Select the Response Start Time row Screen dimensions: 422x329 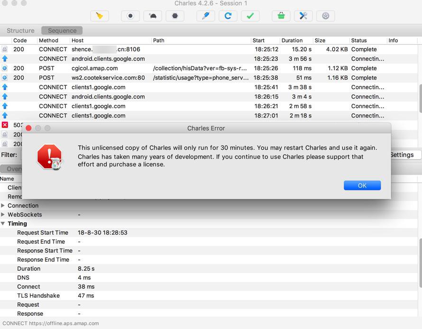click(209, 251)
